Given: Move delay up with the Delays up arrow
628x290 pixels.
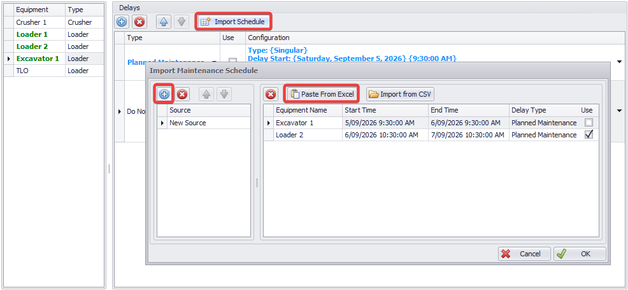Looking at the screenshot, I should [164, 22].
